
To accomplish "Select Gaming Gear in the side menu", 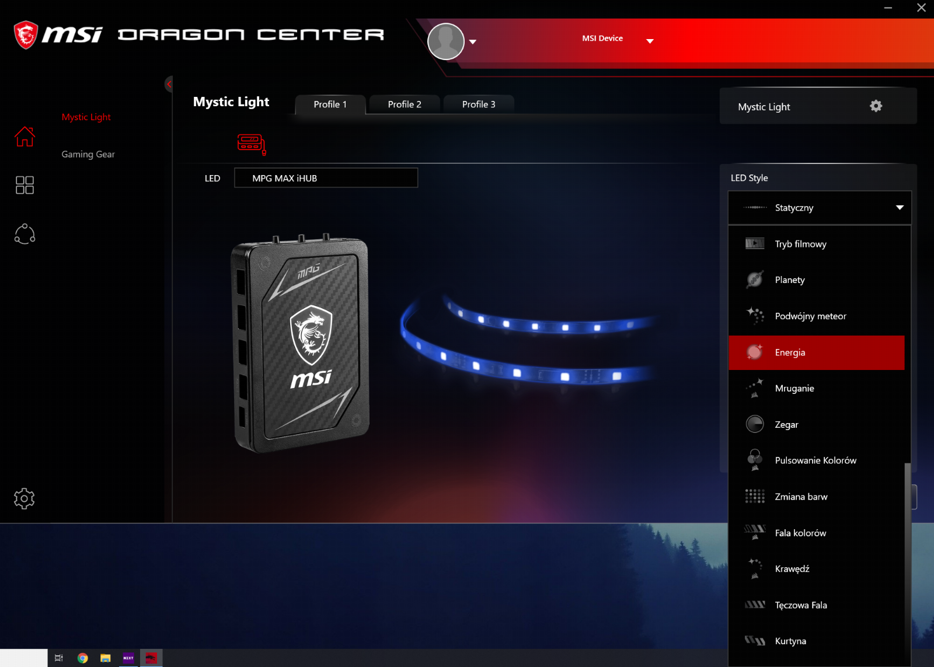I will coord(88,154).
